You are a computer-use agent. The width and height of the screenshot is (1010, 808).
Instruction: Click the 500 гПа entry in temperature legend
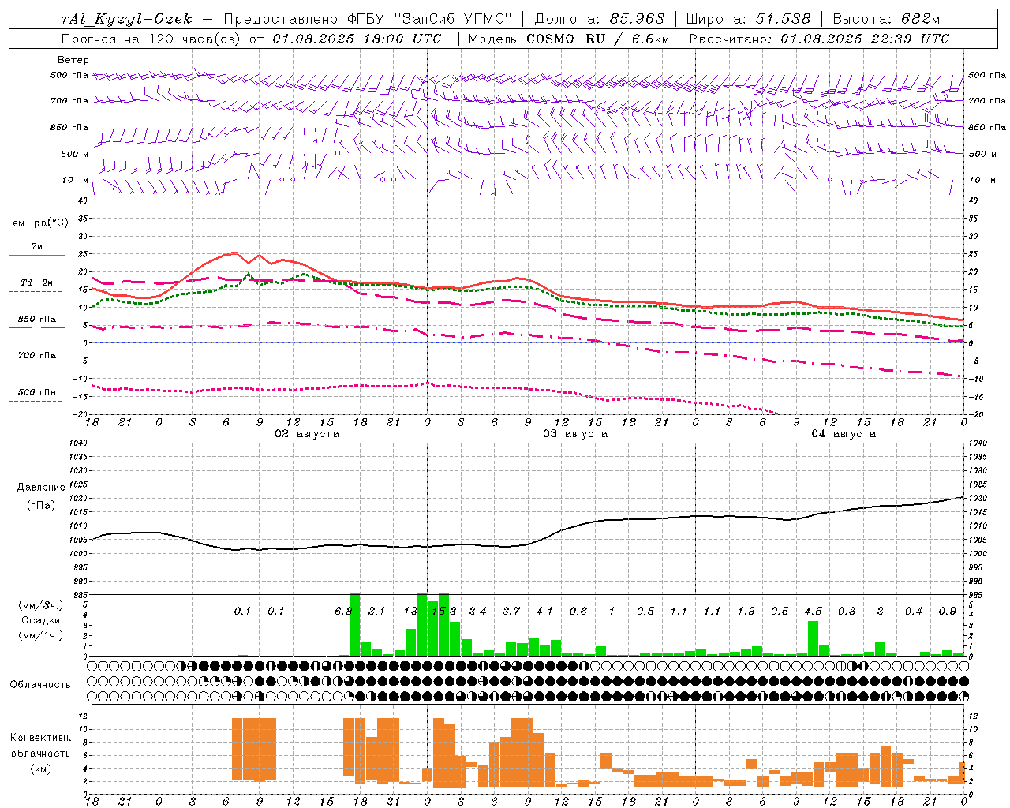[x=37, y=392]
